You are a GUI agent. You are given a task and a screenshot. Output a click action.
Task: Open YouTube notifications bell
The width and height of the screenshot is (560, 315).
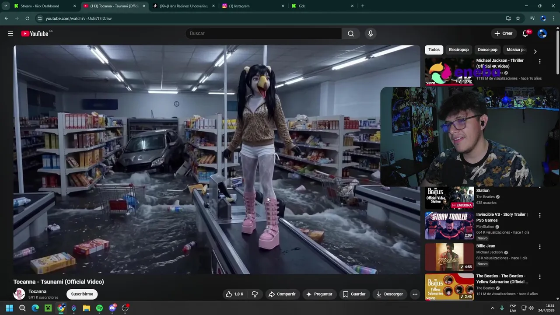pyautogui.click(x=526, y=34)
